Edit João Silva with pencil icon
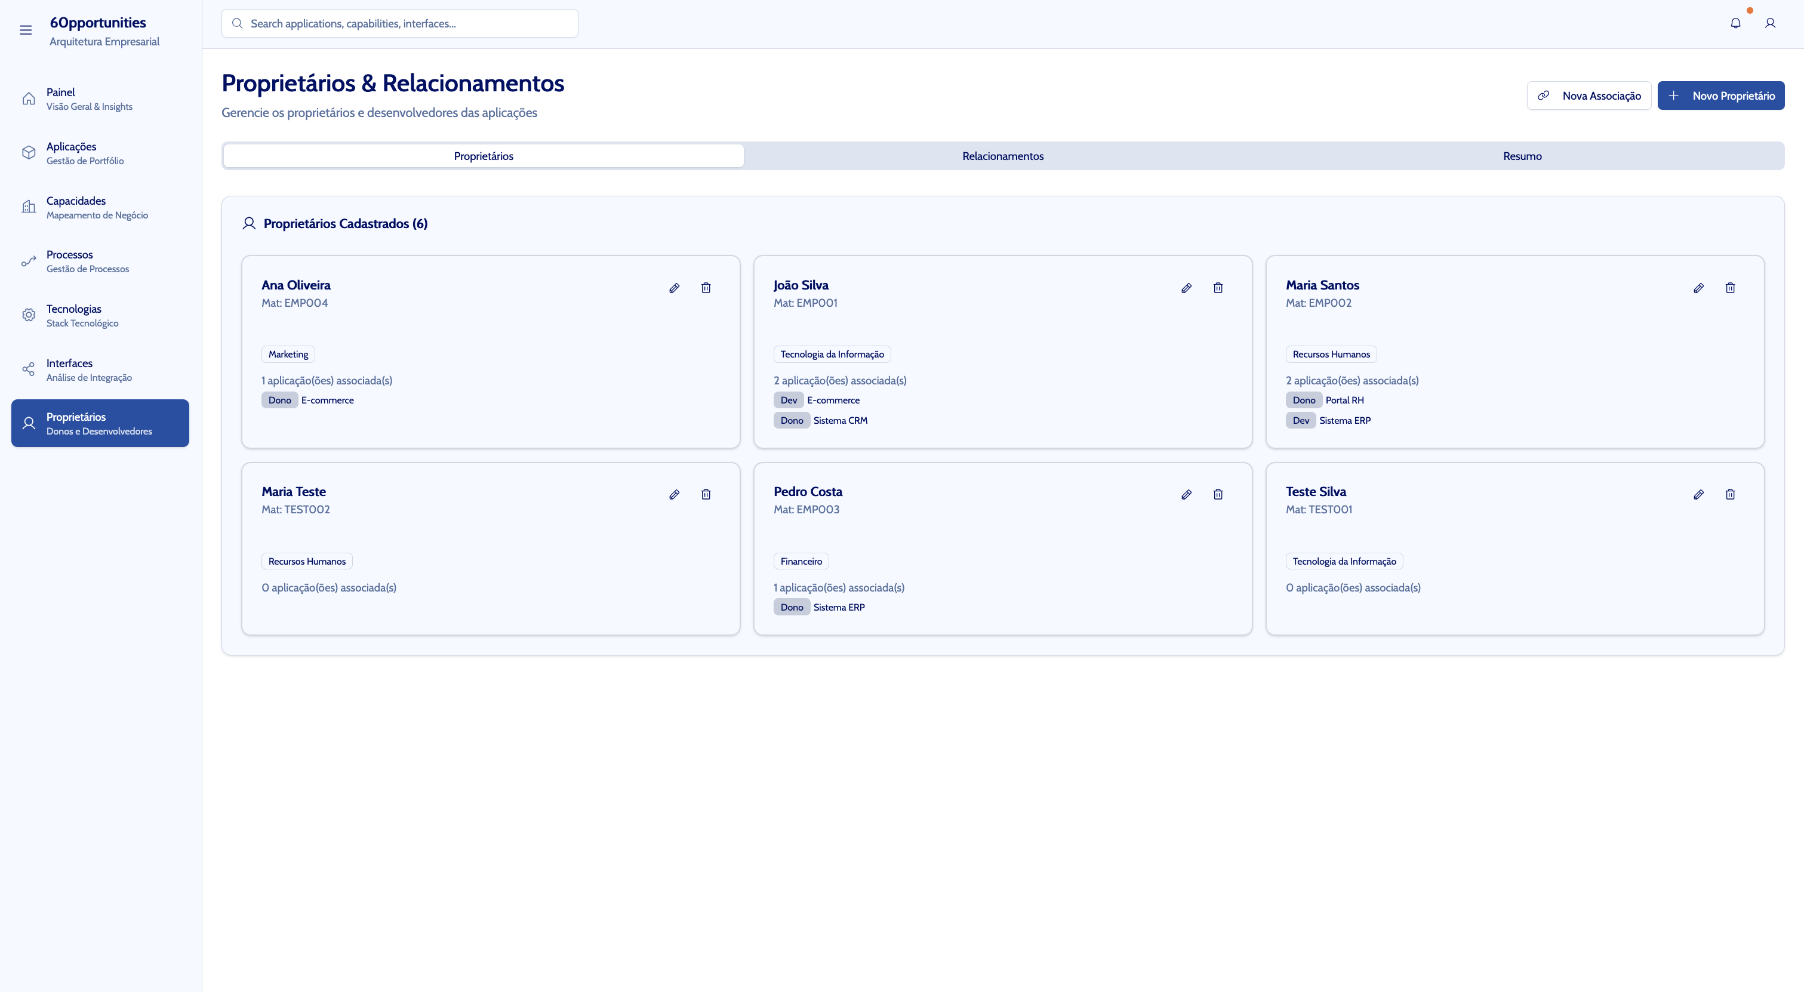Image resolution: width=1804 pixels, height=992 pixels. (x=1186, y=288)
